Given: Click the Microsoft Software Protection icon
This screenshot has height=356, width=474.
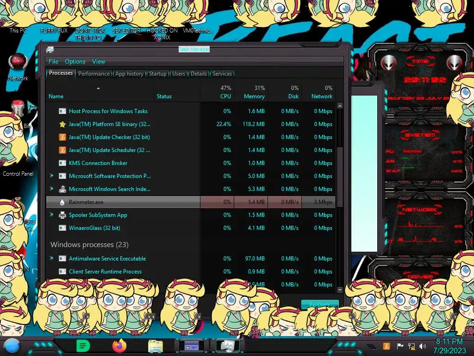Looking at the screenshot, I should tap(62, 176).
